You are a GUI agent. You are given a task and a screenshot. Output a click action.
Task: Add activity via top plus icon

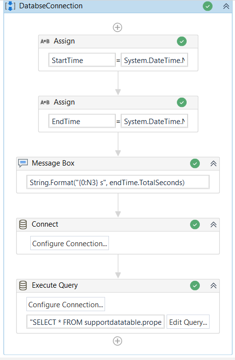pos(117,27)
